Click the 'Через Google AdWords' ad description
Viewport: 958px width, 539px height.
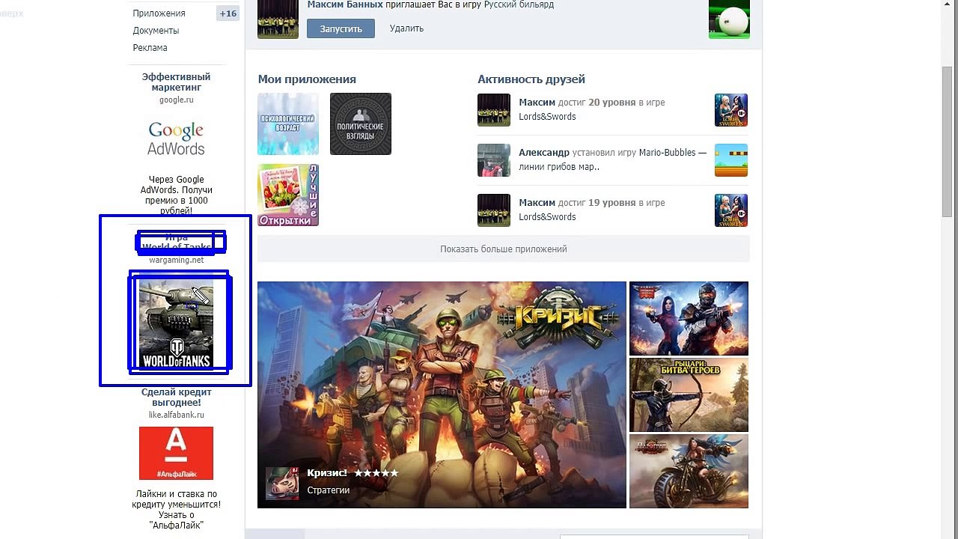(176, 195)
